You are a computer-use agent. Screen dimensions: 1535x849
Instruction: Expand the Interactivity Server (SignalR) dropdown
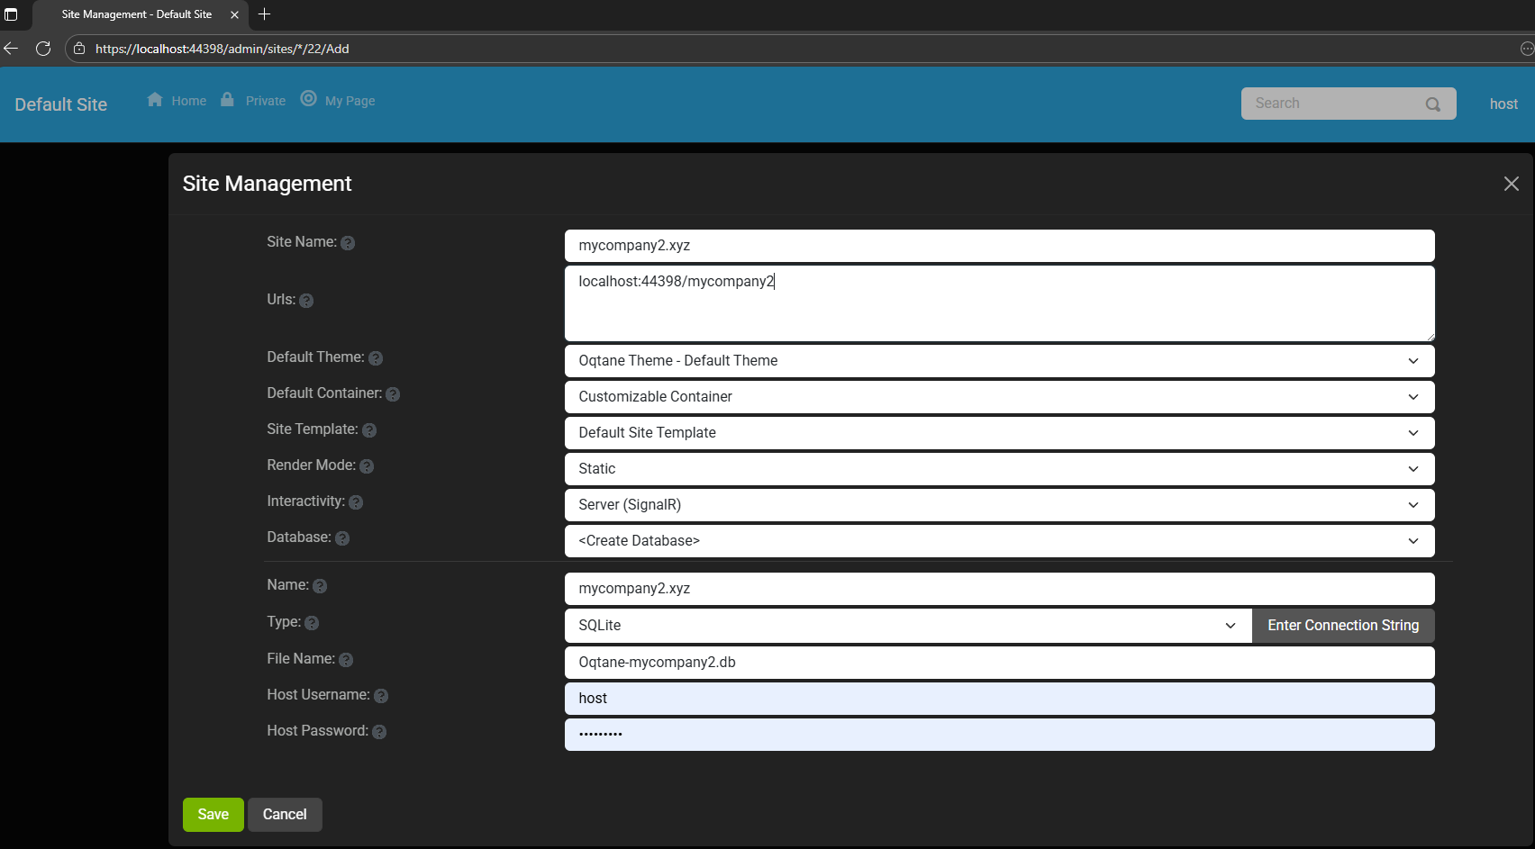999,505
